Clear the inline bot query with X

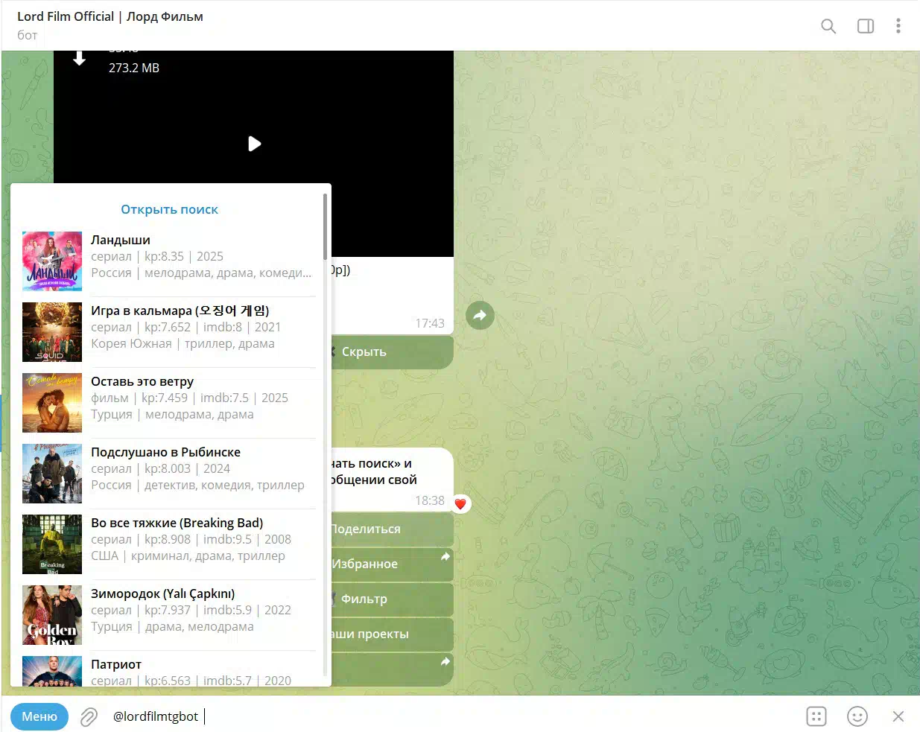(898, 716)
